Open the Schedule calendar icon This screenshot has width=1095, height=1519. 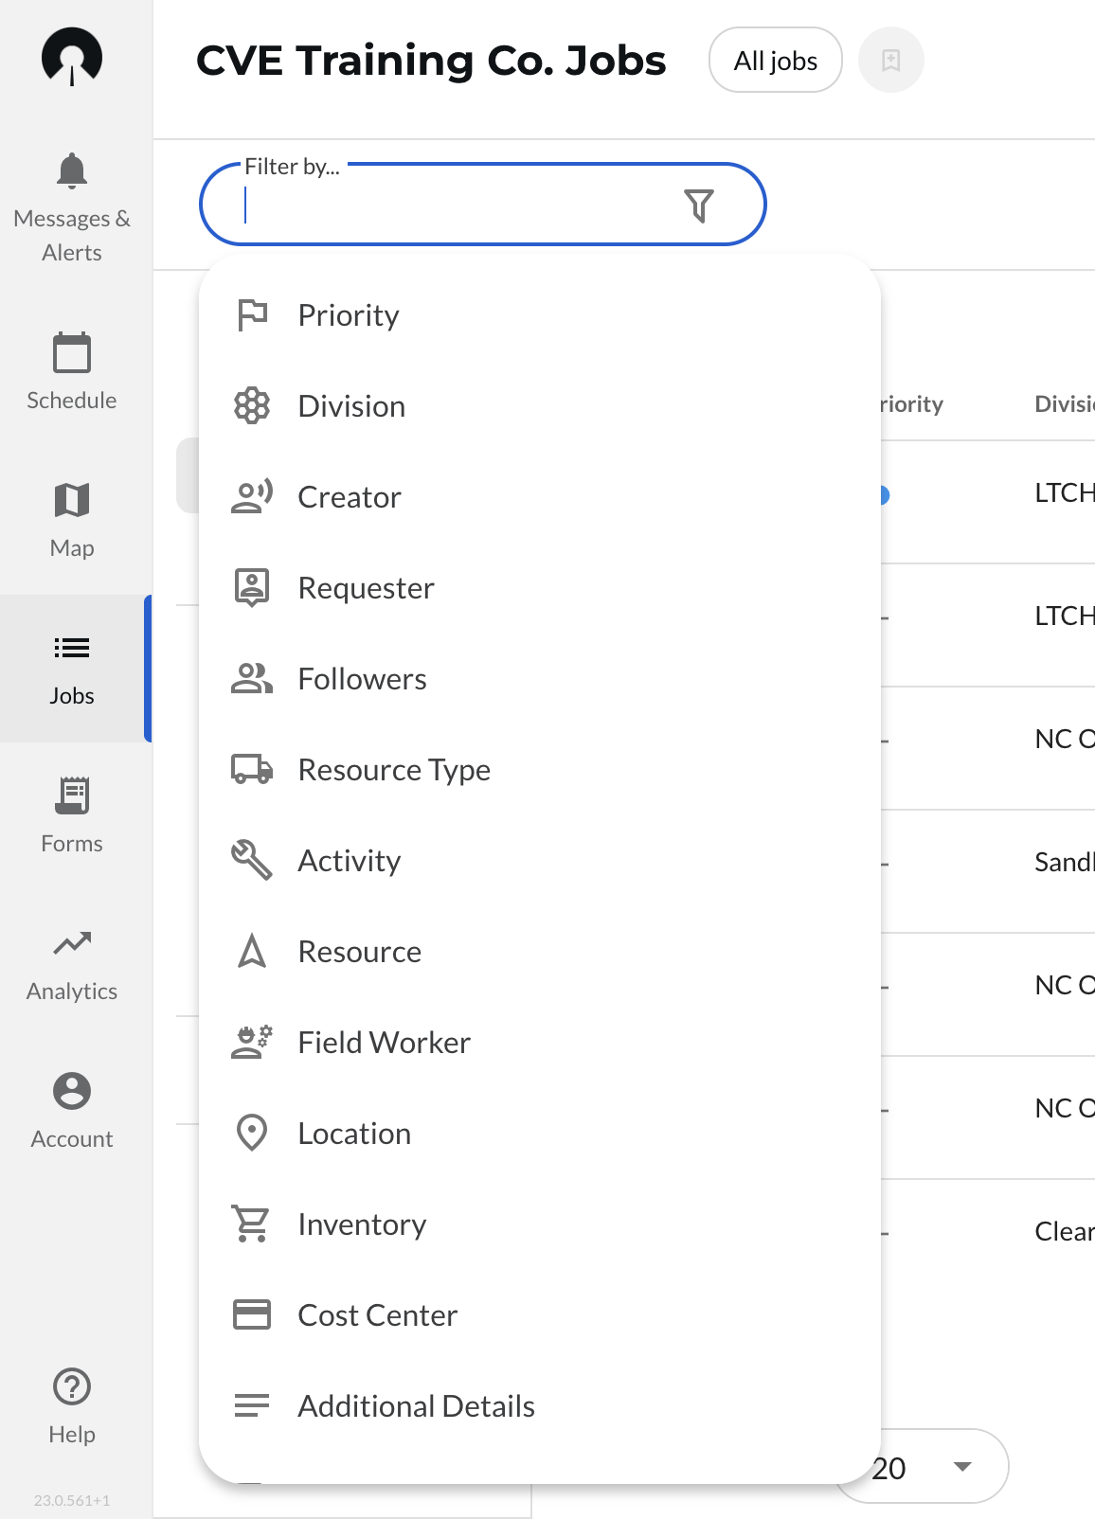72,353
